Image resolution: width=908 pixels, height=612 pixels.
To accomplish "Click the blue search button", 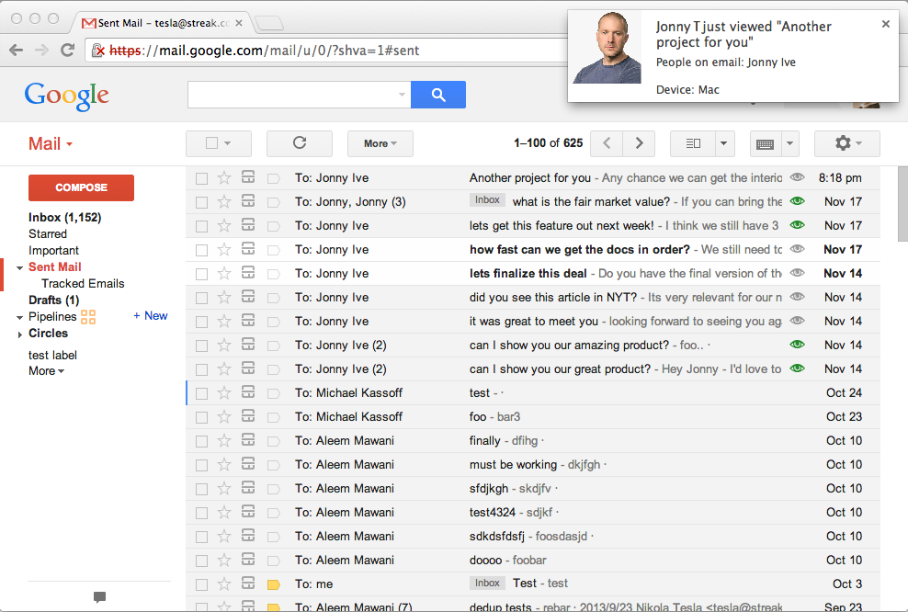I will [x=438, y=95].
